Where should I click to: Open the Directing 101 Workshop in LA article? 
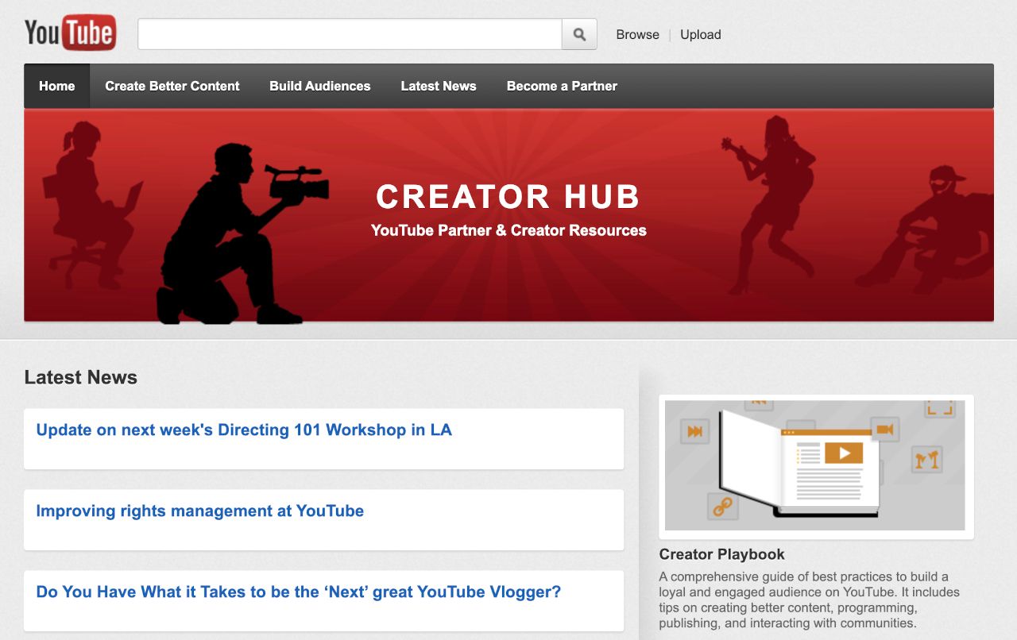(244, 430)
